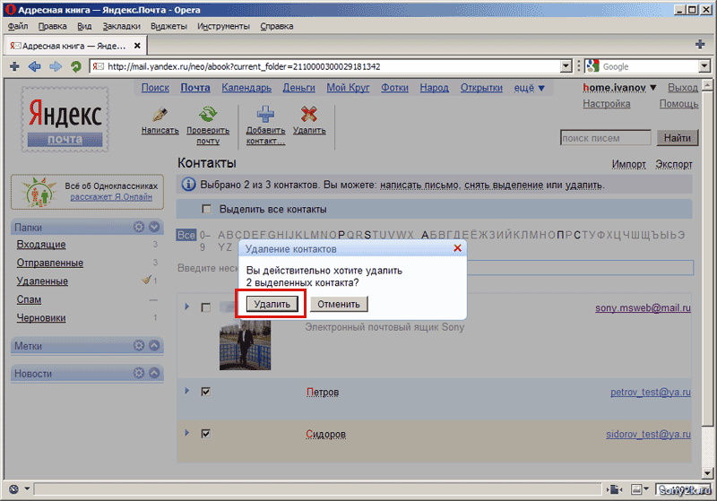Image resolution: width=717 pixels, height=501 pixels.
Task: Click the browser back arrow icon
Action: (x=34, y=66)
